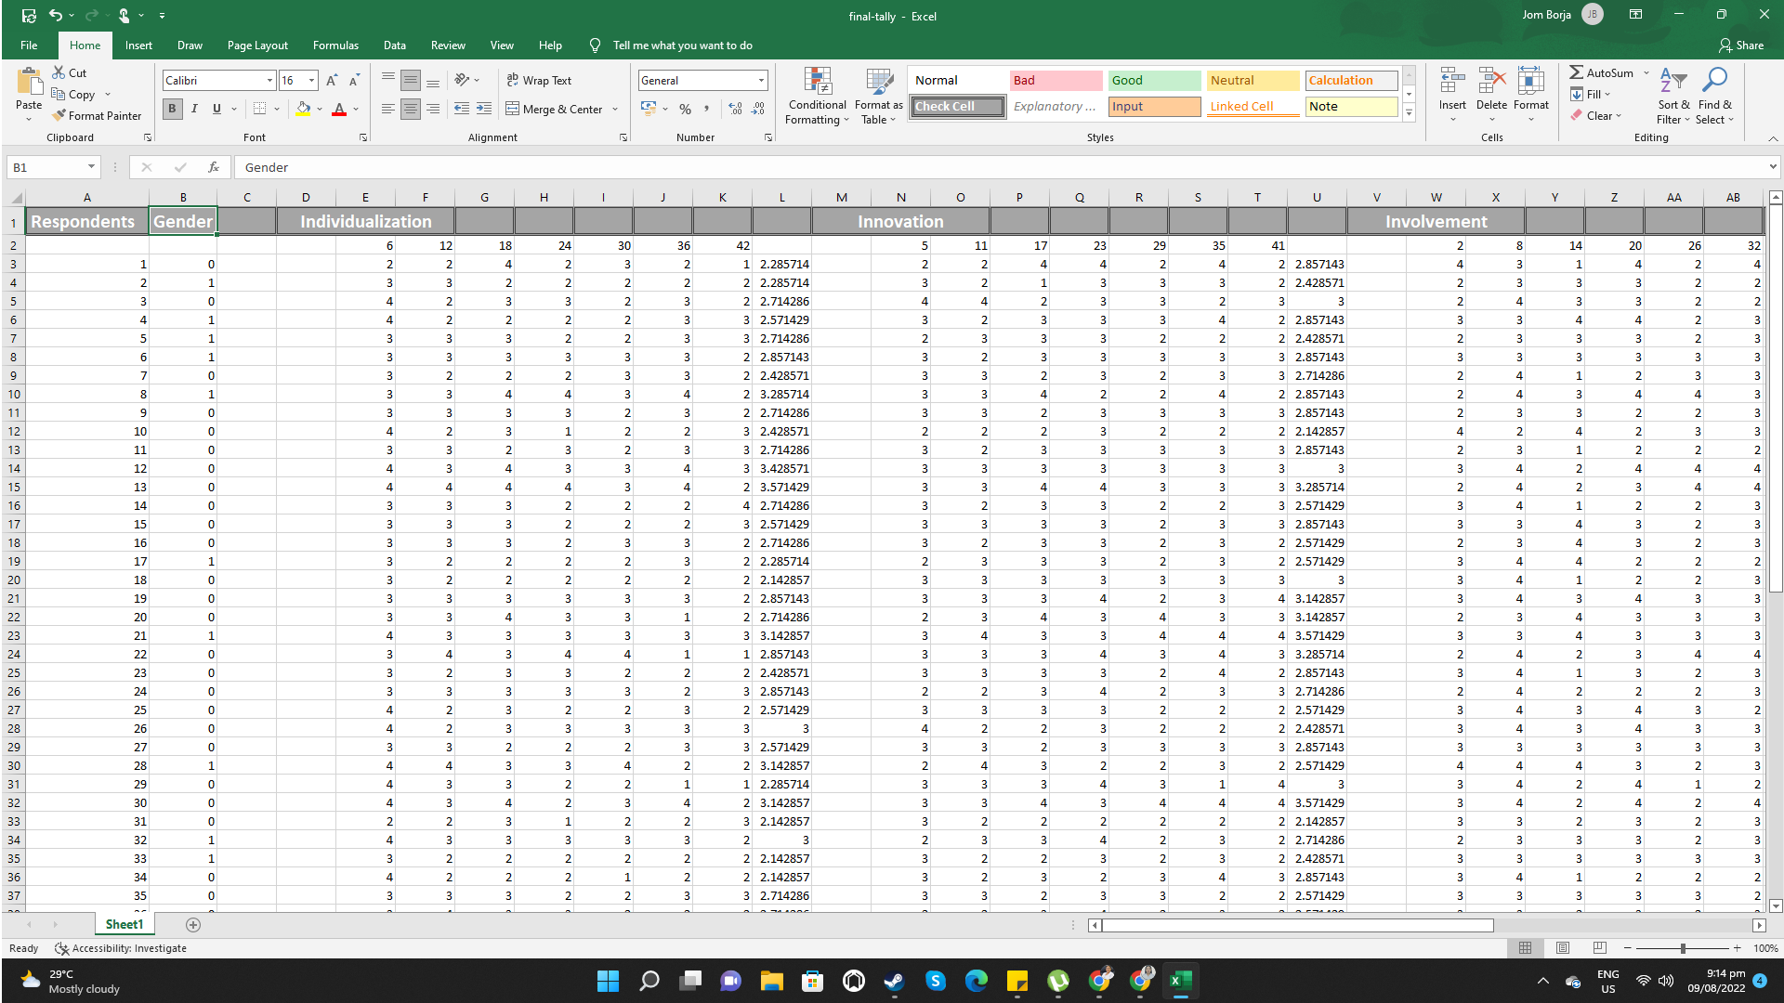Viewport: 1784px width, 1003px height.
Task: Expand the Merge & Center dropdown arrow
Action: point(615,110)
